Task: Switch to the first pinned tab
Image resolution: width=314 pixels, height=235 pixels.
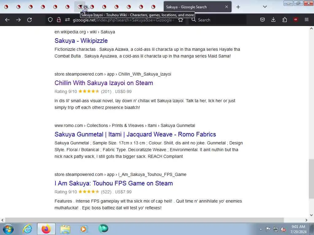Action: click(6, 7)
